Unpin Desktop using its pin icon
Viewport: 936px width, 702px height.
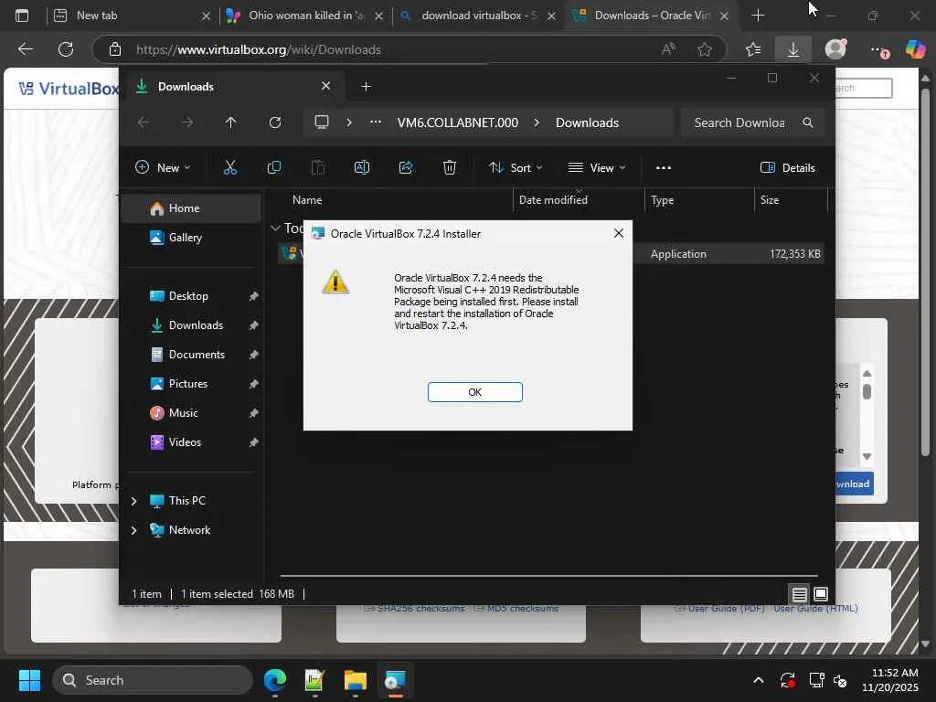[x=254, y=296]
